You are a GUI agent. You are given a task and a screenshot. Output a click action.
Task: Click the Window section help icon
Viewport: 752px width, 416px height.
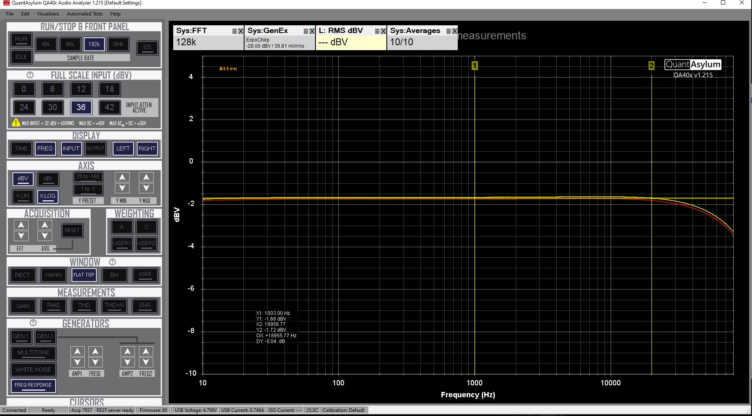pyautogui.click(x=112, y=262)
